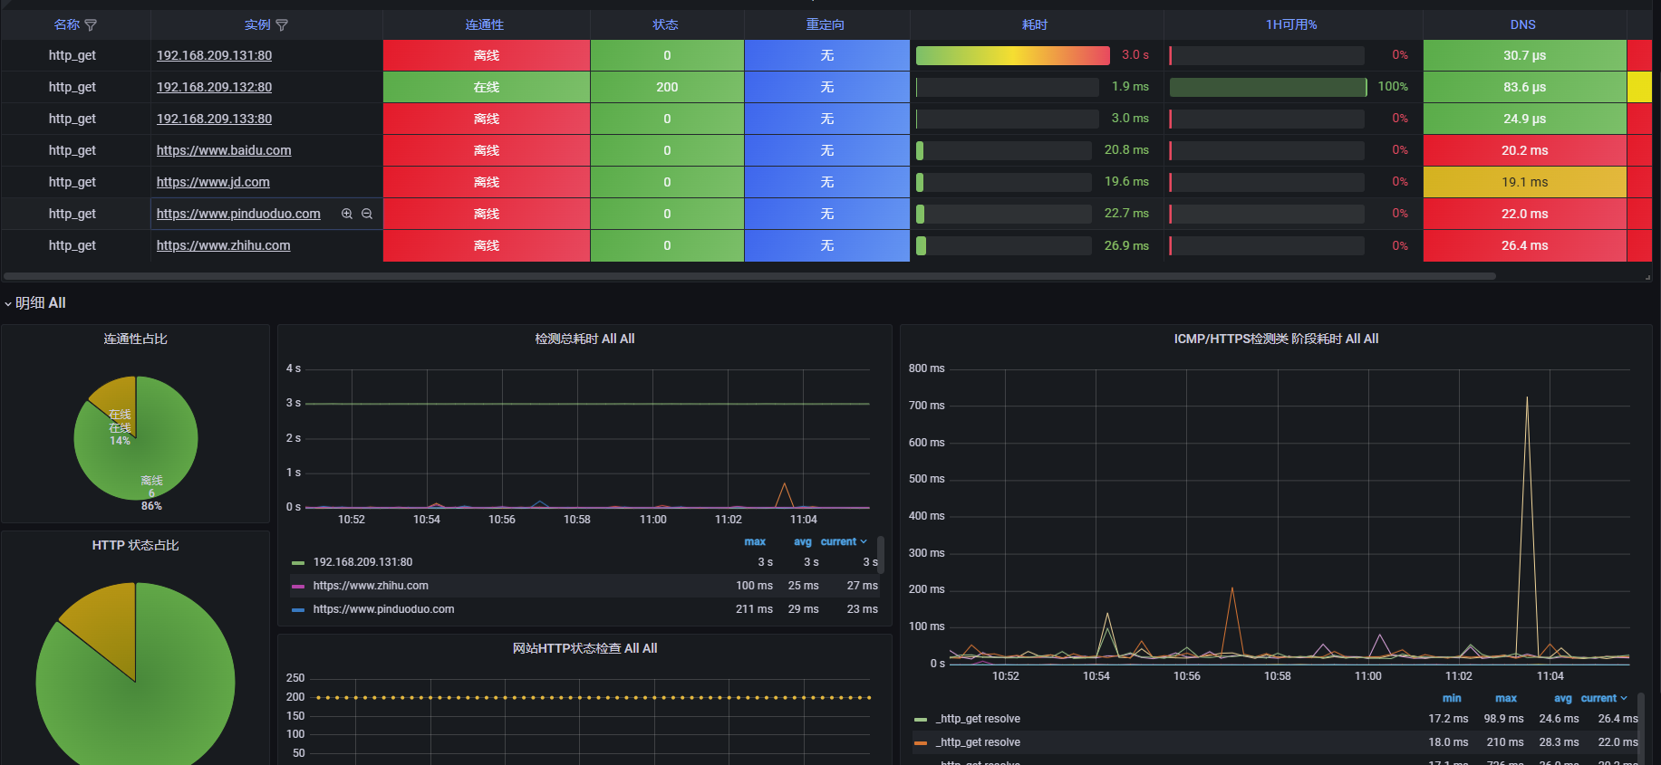The width and height of the screenshot is (1661, 765).
Task: Click the zoom-out filter icon for pinduoduo row
Action: click(x=367, y=214)
